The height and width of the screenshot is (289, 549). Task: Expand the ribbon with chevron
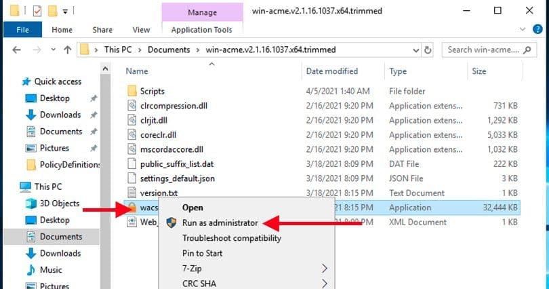(x=521, y=30)
